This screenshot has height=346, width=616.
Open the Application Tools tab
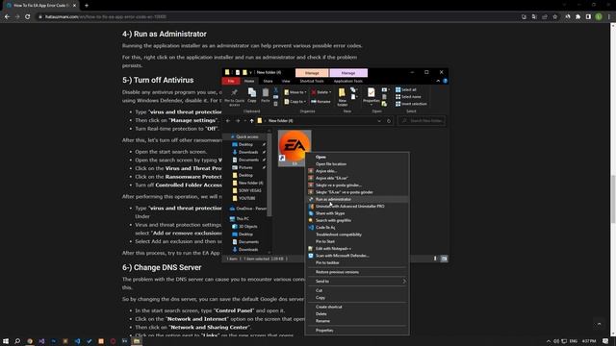(348, 81)
